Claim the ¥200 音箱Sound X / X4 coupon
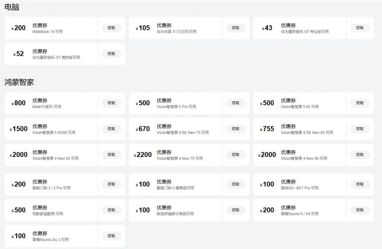This screenshot has height=249, width=382. coord(360,210)
